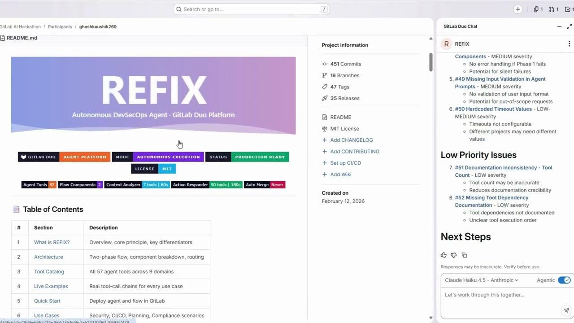Copy the chat response to clipboard
This screenshot has width=574, height=323.
tap(464, 255)
